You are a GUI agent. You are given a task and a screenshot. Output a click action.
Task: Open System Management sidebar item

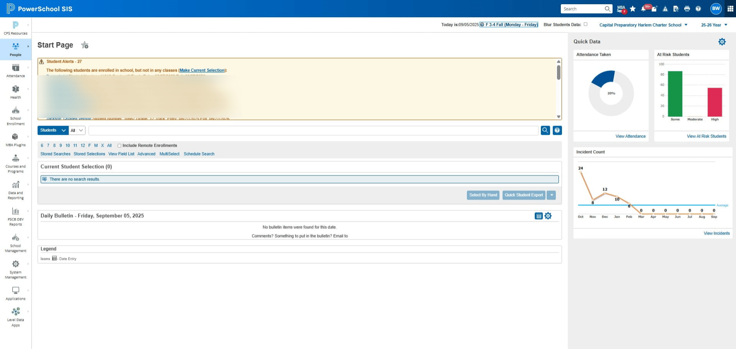[15, 269]
